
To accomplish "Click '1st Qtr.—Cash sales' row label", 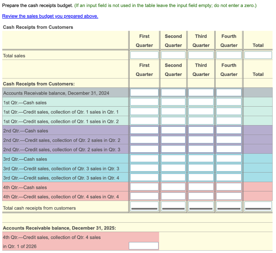I will coord(25,103).
